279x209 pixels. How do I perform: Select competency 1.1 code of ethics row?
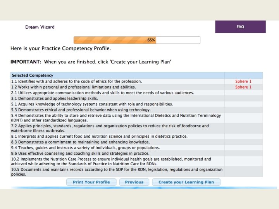coord(76,81)
